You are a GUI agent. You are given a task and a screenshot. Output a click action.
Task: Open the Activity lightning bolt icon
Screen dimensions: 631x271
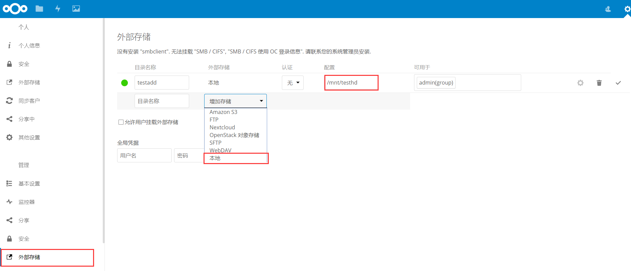[58, 9]
